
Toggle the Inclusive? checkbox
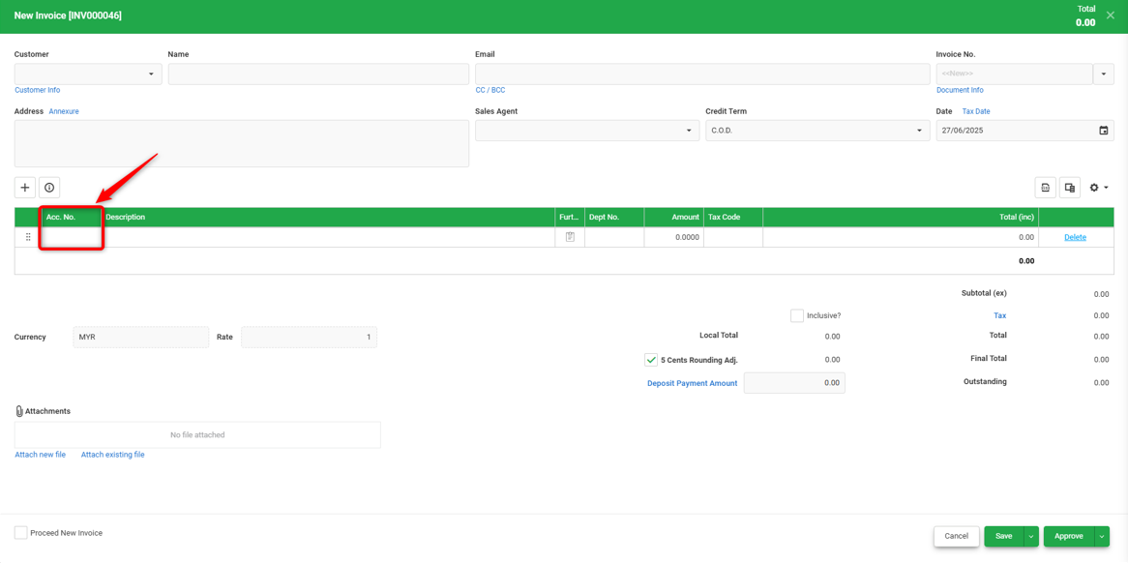coord(796,315)
